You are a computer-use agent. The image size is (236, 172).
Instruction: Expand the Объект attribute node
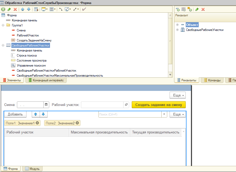tap(178, 25)
